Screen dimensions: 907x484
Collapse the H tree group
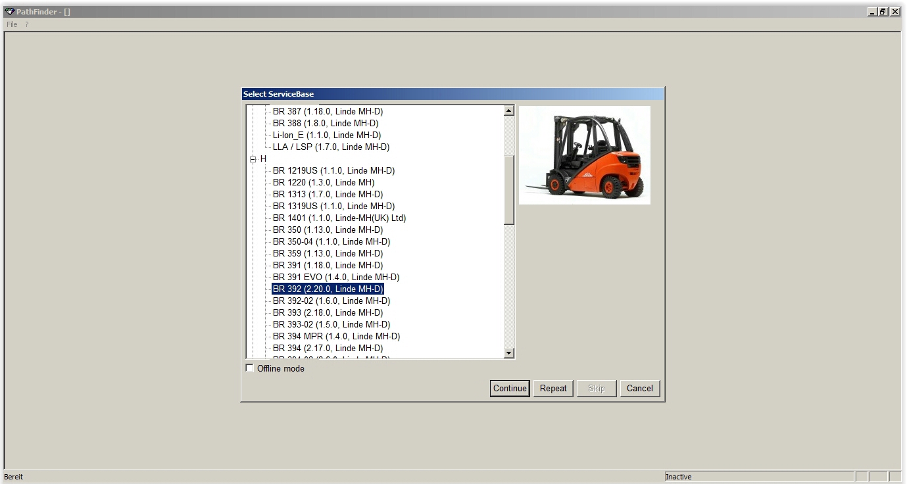pos(253,159)
